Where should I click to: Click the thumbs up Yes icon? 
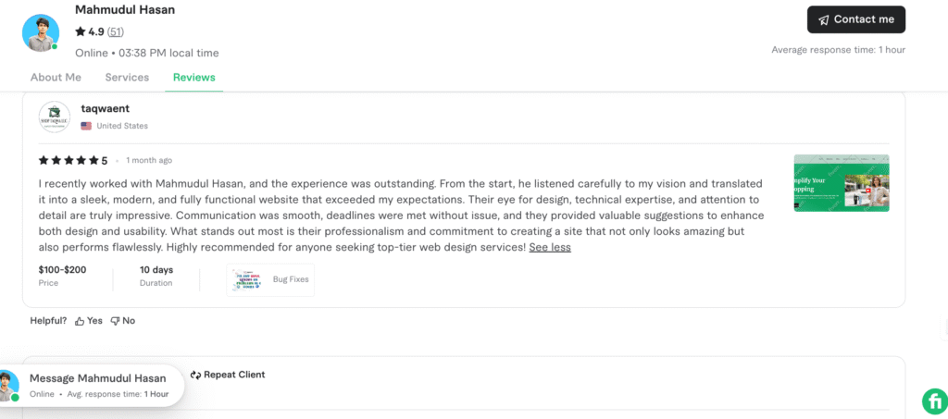(80, 321)
